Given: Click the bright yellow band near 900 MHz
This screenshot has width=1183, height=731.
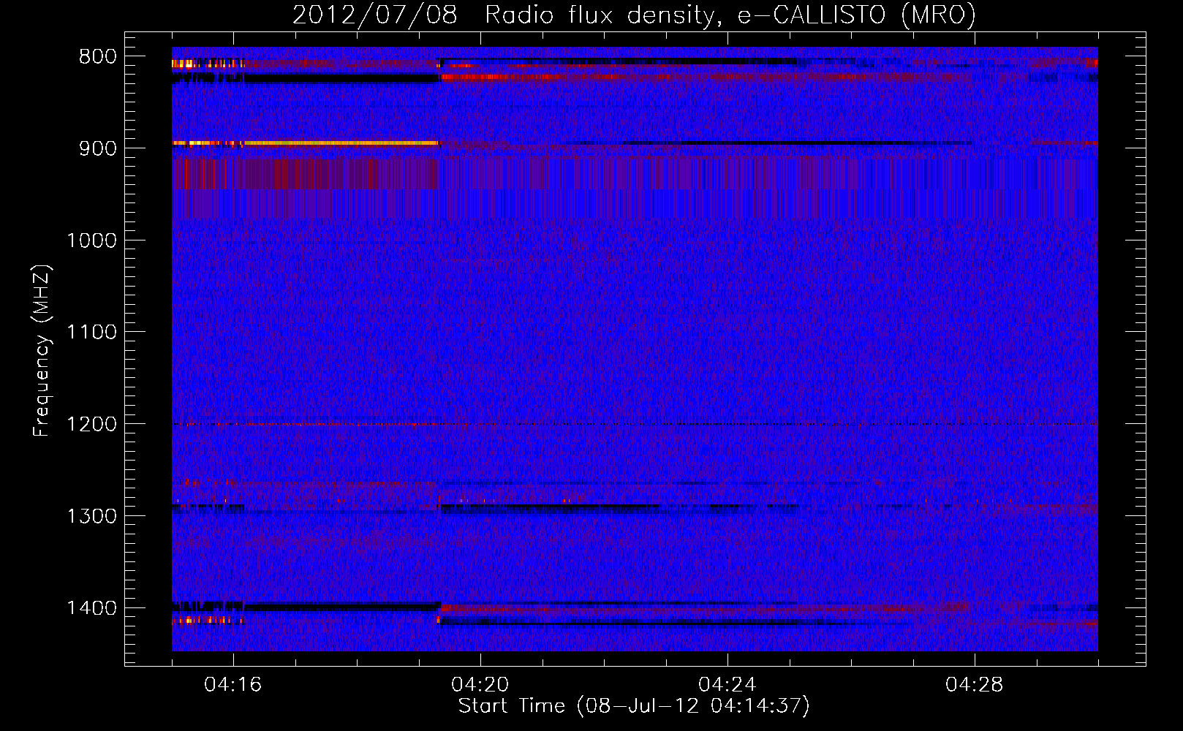Looking at the screenshot, I should pyautogui.click(x=305, y=143).
